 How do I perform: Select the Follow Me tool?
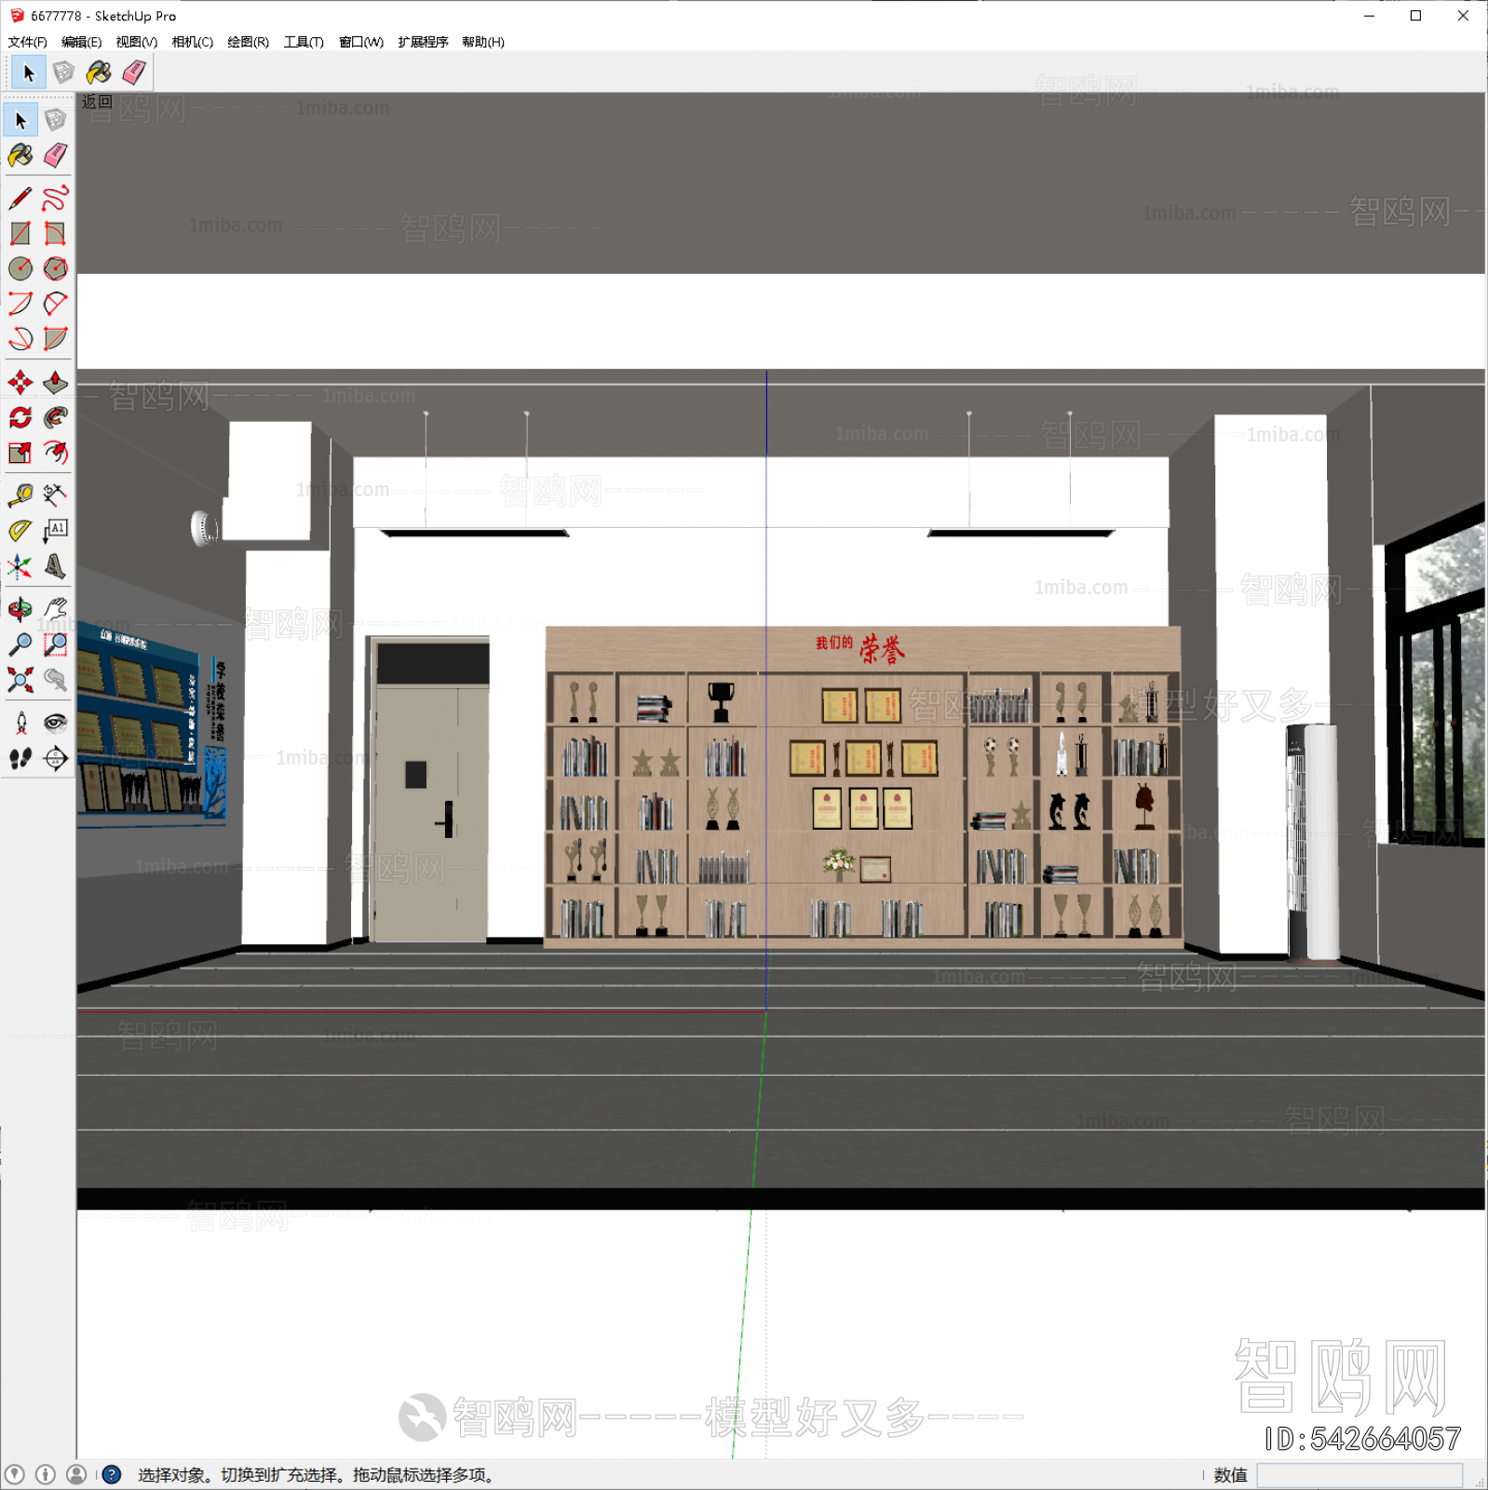pyautogui.click(x=55, y=417)
